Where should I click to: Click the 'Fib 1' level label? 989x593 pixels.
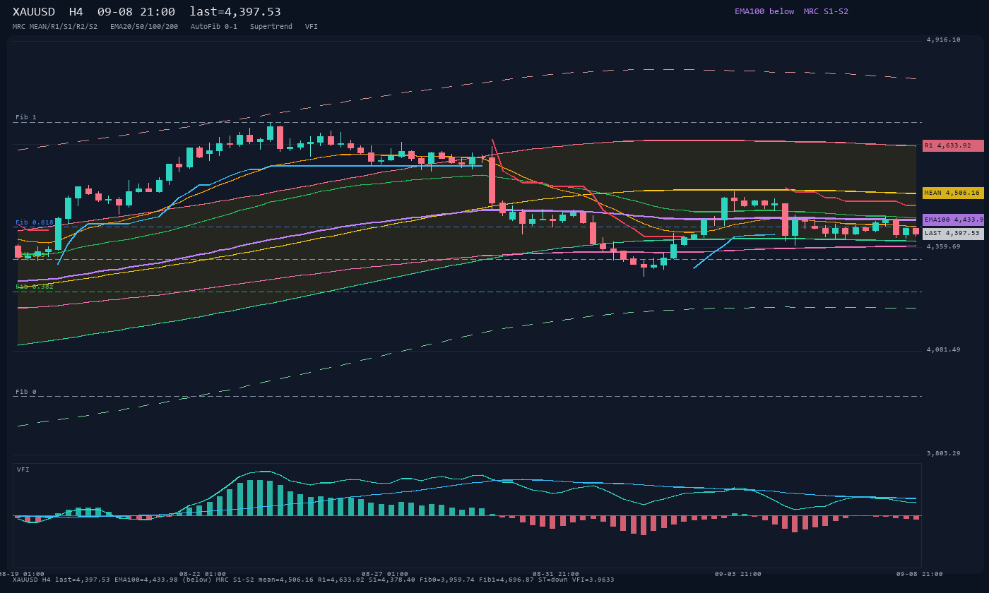pyautogui.click(x=26, y=117)
